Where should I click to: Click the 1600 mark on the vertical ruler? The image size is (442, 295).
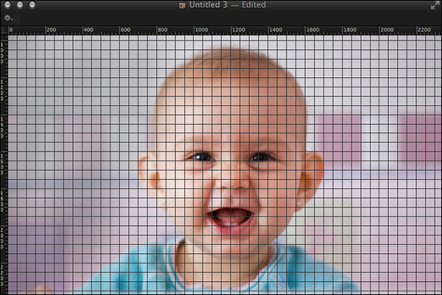pos(2,164)
